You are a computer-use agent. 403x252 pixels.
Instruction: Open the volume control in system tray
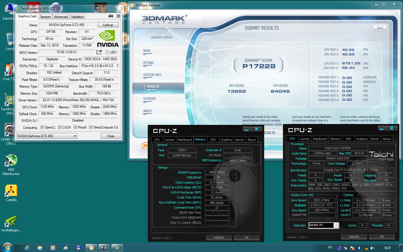click(372, 248)
